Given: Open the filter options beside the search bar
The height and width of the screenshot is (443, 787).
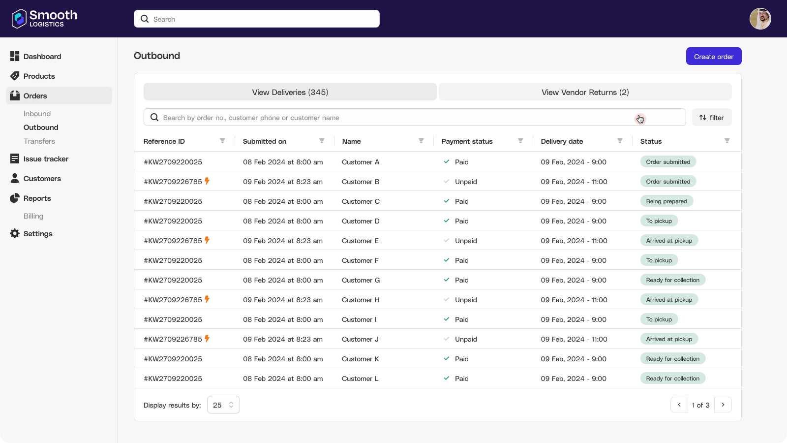Looking at the screenshot, I should 712,117.
